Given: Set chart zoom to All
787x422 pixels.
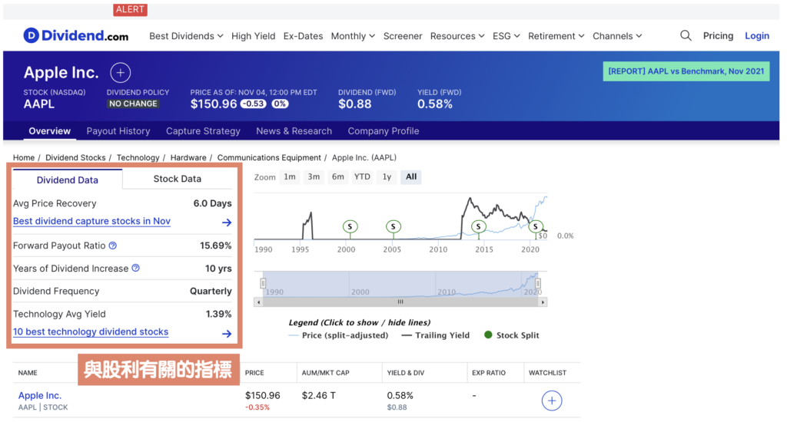Looking at the screenshot, I should click(411, 177).
